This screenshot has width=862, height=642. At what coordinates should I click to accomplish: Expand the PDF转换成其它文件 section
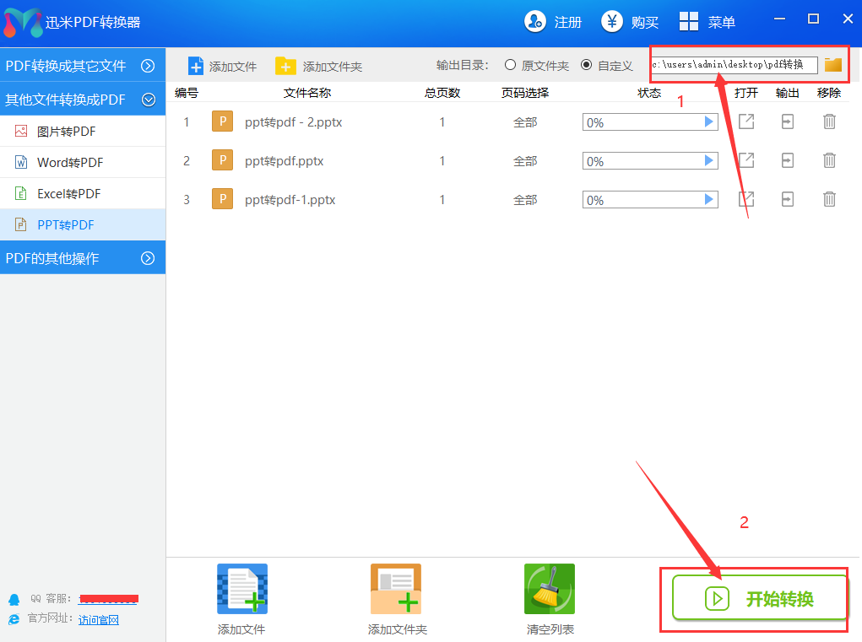[149, 66]
